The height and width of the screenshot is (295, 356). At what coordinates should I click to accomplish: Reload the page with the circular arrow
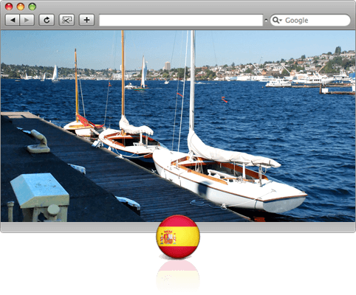pyautogui.click(x=47, y=20)
